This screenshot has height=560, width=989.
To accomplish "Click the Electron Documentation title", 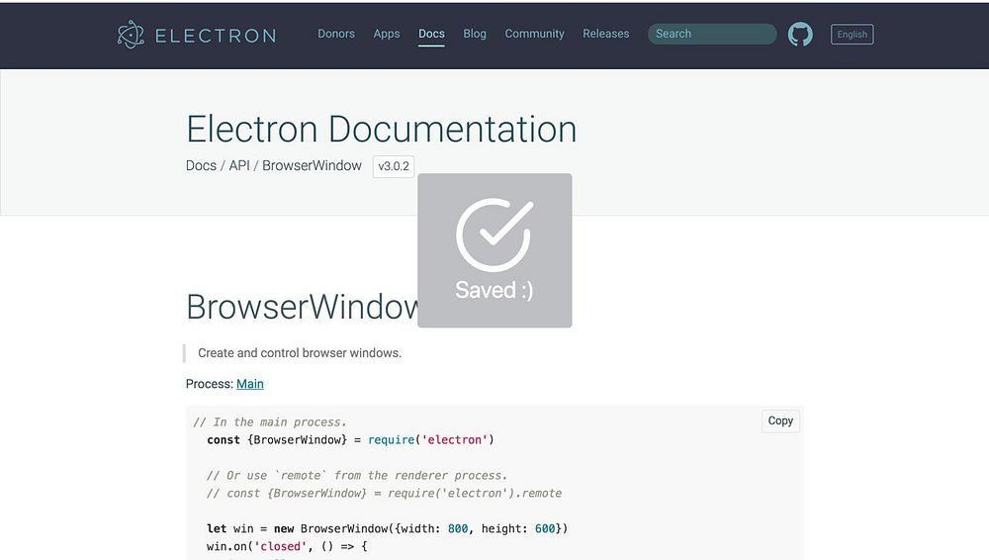I will 381,129.
